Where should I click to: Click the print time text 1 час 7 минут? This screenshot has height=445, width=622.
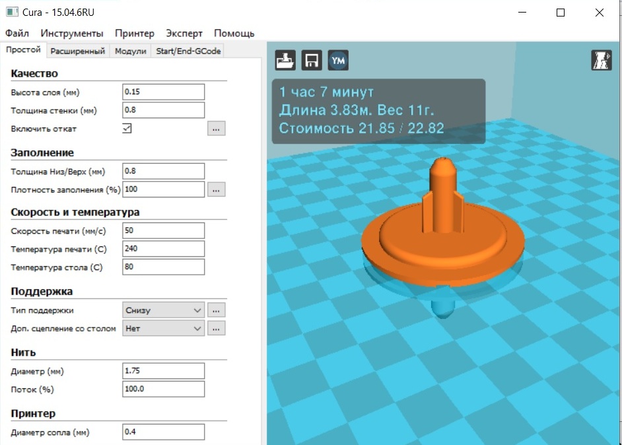326,92
